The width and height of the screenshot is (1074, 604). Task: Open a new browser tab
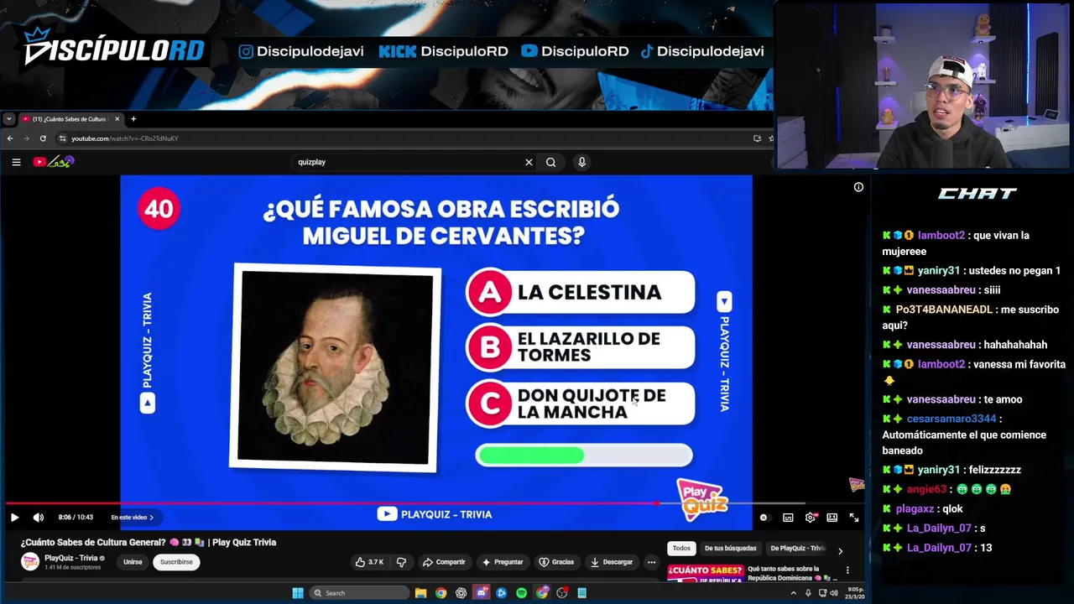click(x=133, y=119)
